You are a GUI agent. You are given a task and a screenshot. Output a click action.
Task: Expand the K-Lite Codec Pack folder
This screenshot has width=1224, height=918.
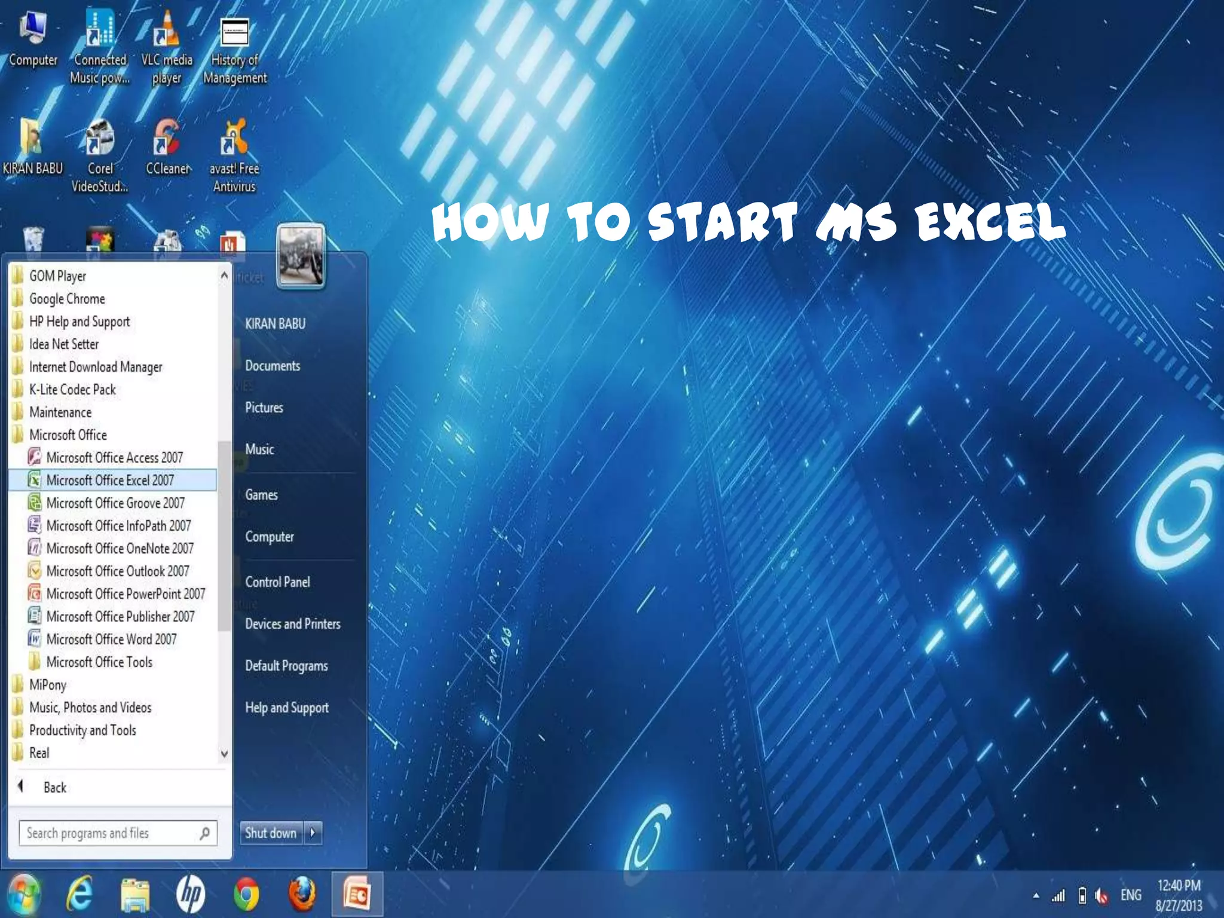point(114,389)
